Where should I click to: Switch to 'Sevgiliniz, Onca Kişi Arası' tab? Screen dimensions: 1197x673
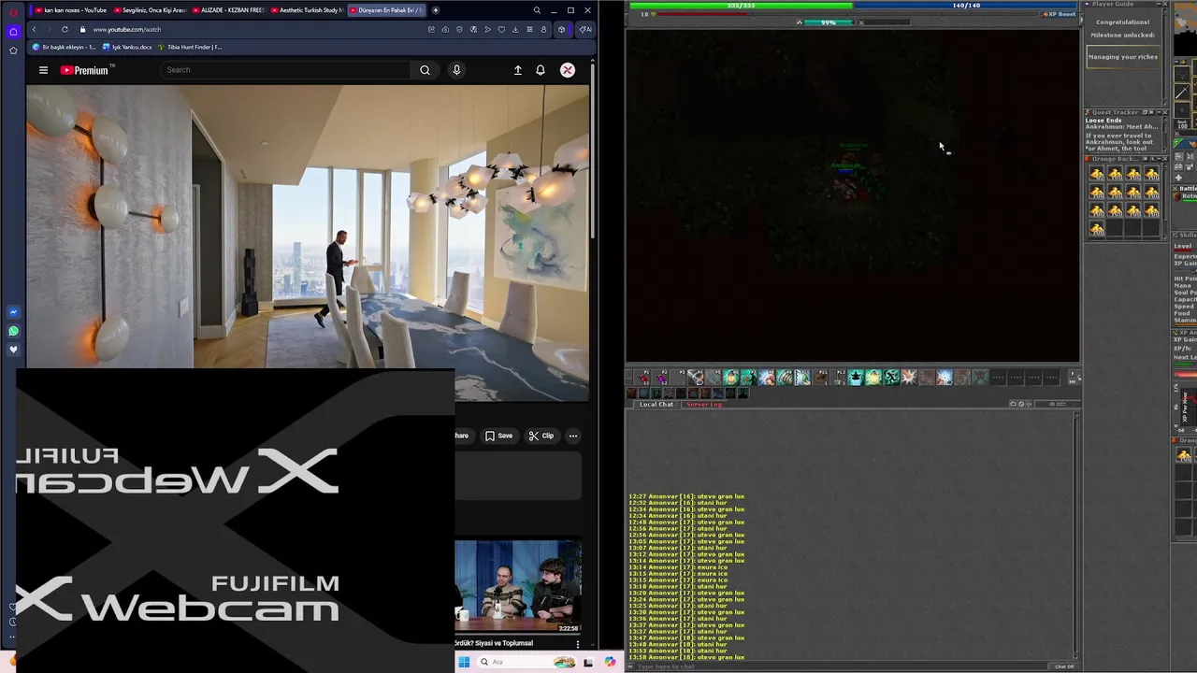(149, 10)
